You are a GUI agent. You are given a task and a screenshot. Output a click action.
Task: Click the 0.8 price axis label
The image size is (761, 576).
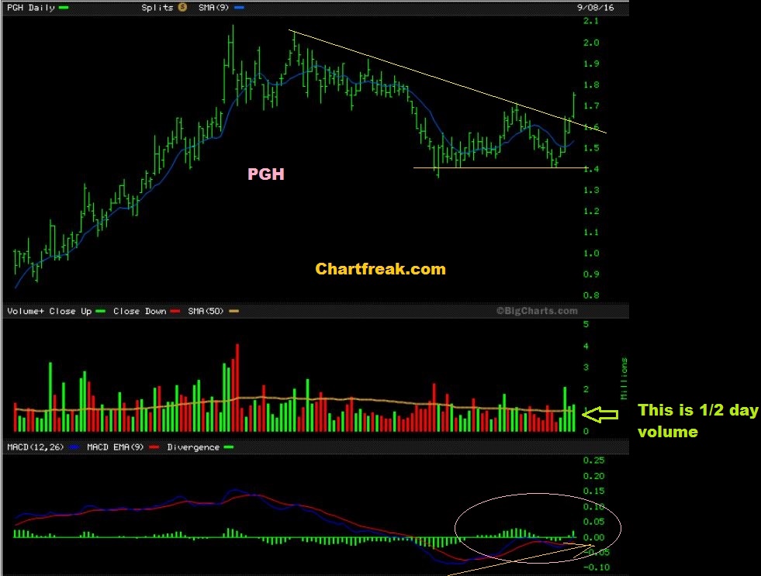591,295
